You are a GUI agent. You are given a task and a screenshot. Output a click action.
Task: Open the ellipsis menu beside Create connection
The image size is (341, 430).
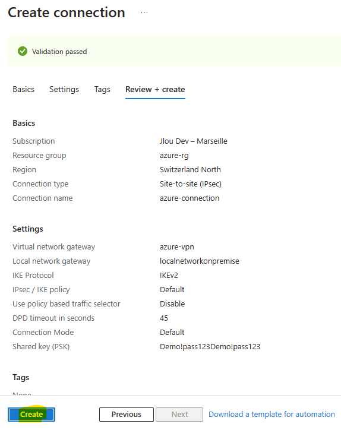click(x=144, y=12)
